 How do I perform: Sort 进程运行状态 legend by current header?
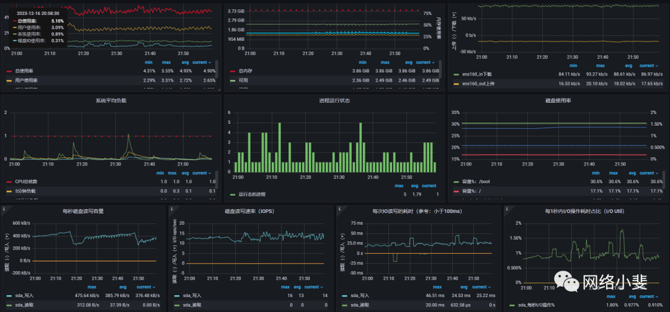tap(429, 186)
